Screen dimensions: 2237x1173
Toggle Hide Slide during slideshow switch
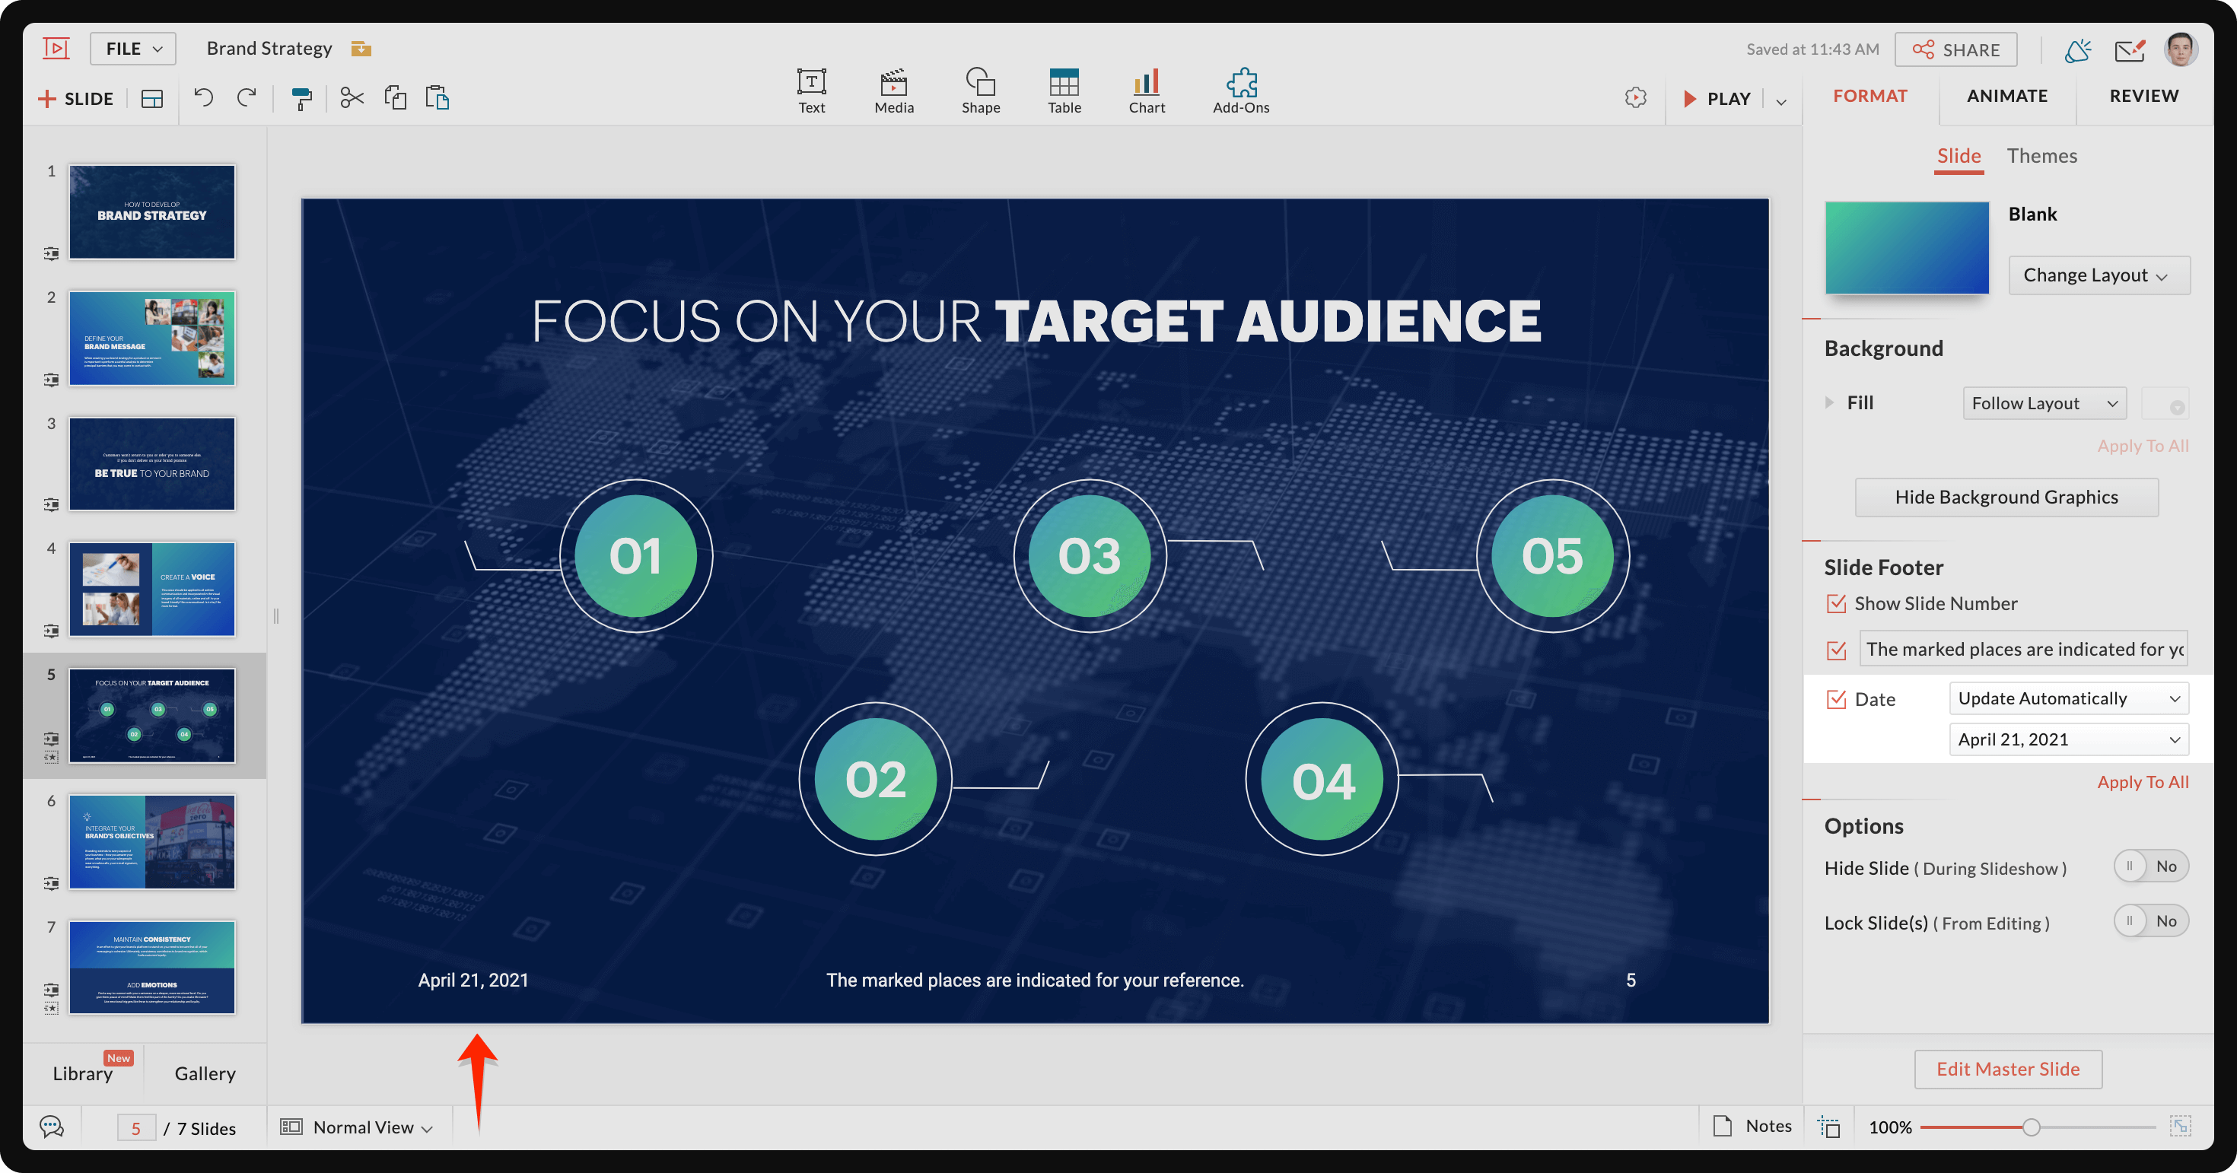click(2149, 866)
